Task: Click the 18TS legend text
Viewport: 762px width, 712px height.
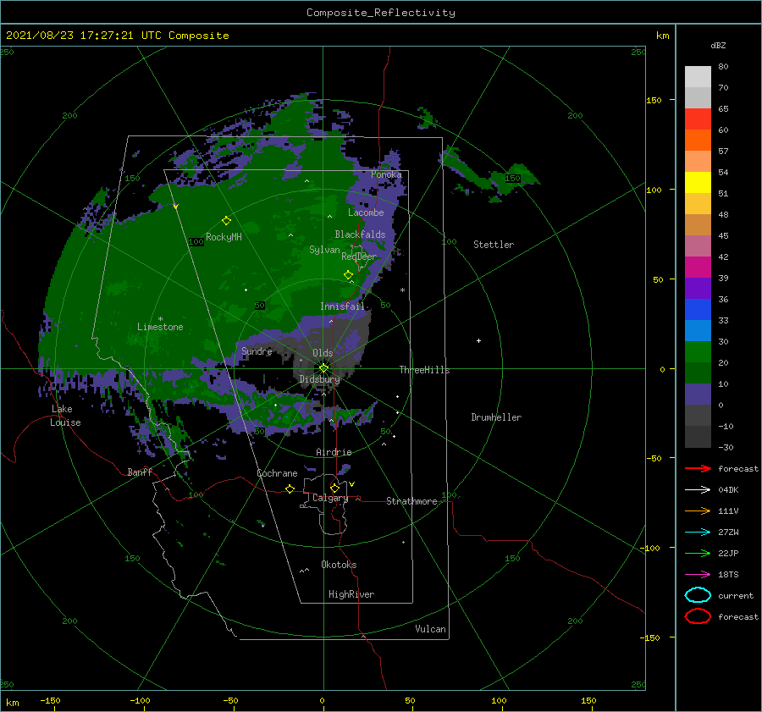Action: pos(728,575)
